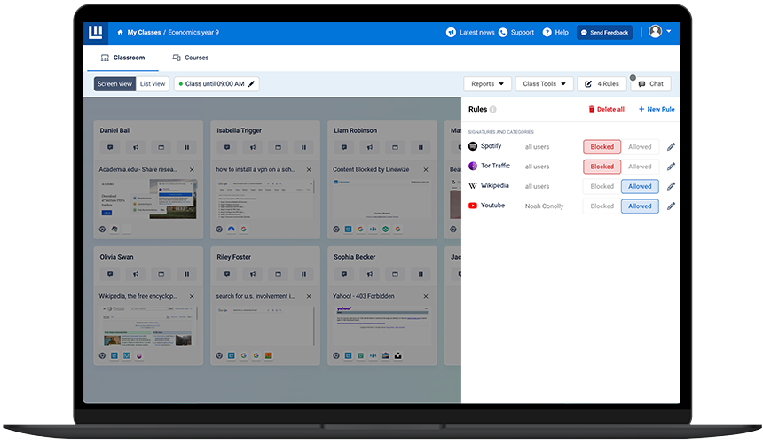Click Delete all rules
The image size is (763, 444).
606,109
